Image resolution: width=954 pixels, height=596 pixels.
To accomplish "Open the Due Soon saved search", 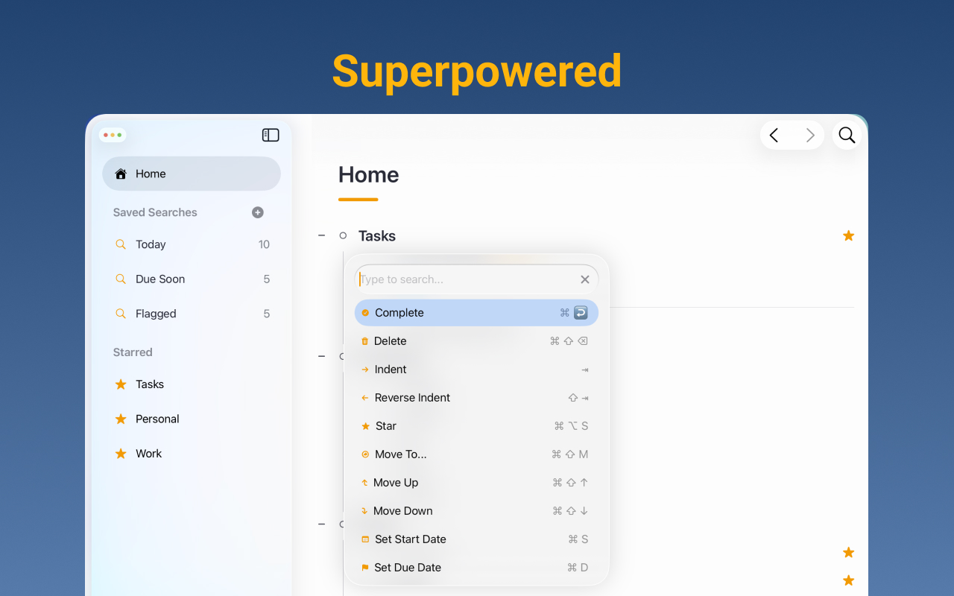I will (192, 279).
